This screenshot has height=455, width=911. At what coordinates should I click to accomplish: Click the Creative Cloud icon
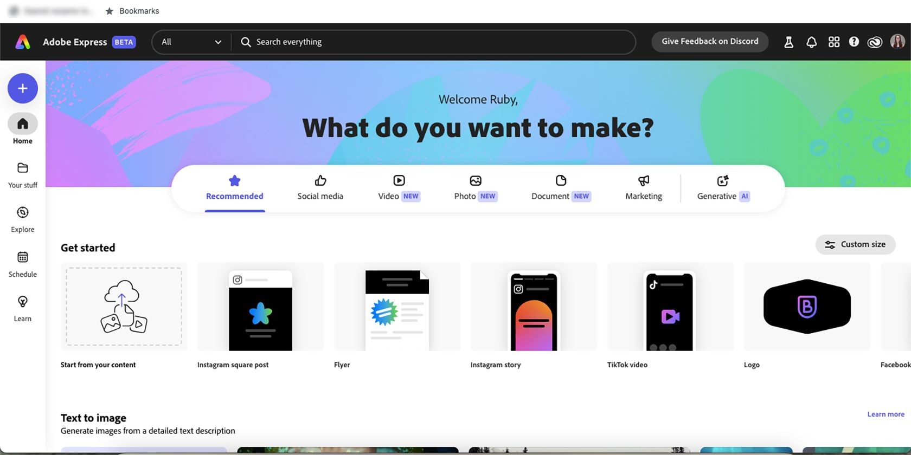pyautogui.click(x=875, y=42)
